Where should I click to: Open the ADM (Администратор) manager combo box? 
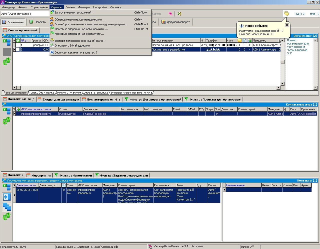click(25, 14)
